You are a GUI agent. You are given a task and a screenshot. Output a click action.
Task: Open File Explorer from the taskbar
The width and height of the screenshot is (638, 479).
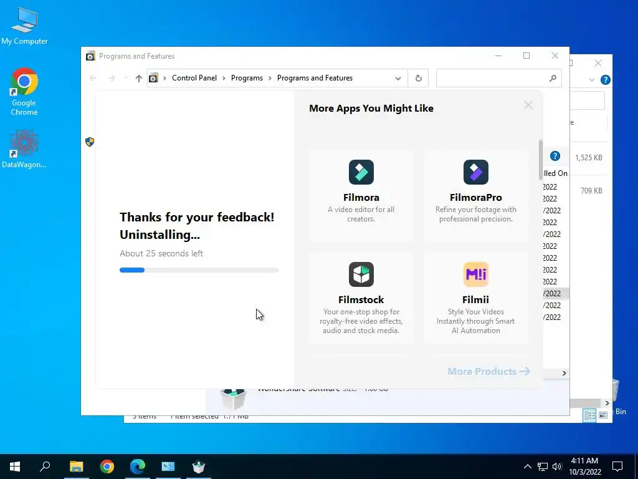(77, 467)
